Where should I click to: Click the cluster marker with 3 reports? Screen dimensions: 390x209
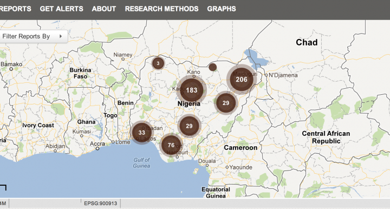click(158, 63)
